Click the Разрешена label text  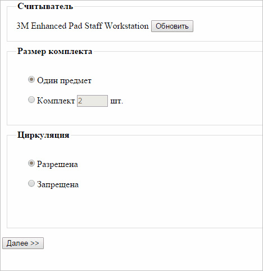pyautogui.click(x=57, y=164)
